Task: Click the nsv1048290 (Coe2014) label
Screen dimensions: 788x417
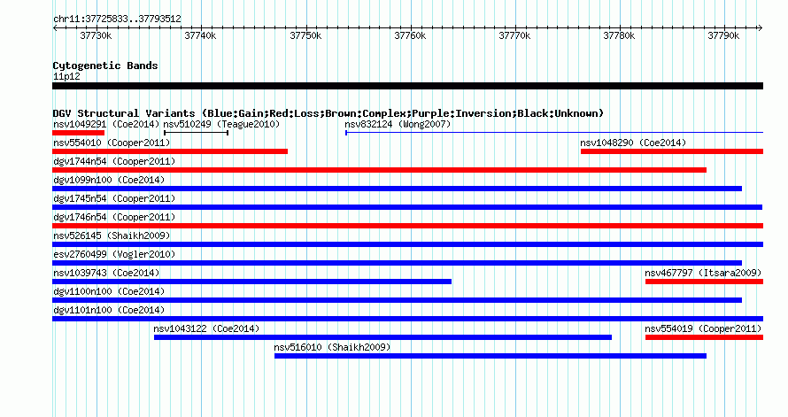Action: pos(633,143)
